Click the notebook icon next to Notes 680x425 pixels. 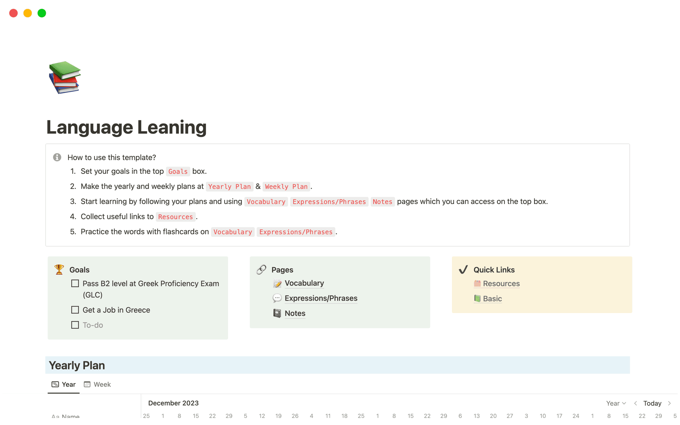[277, 313]
